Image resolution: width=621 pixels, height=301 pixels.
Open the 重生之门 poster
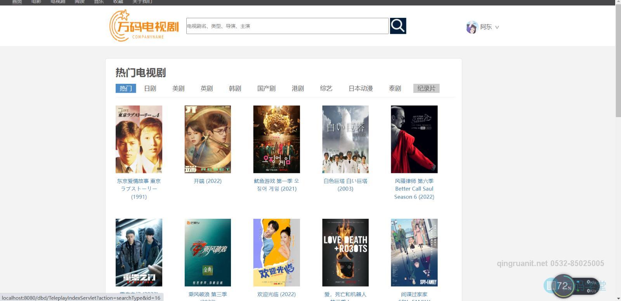139,253
